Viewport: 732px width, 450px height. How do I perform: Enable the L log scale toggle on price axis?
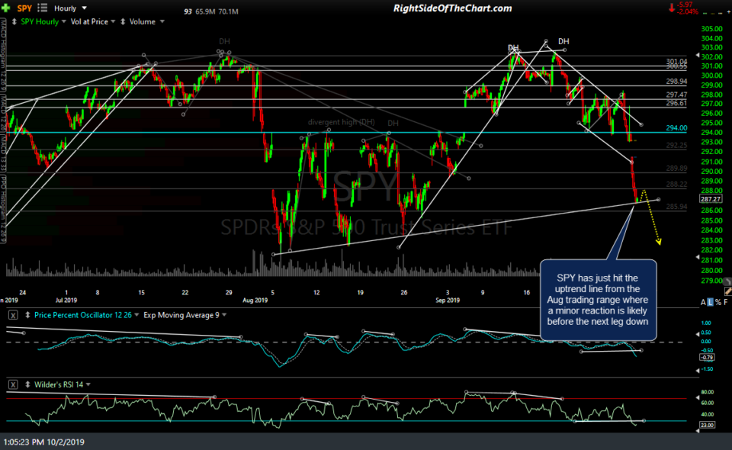710,302
